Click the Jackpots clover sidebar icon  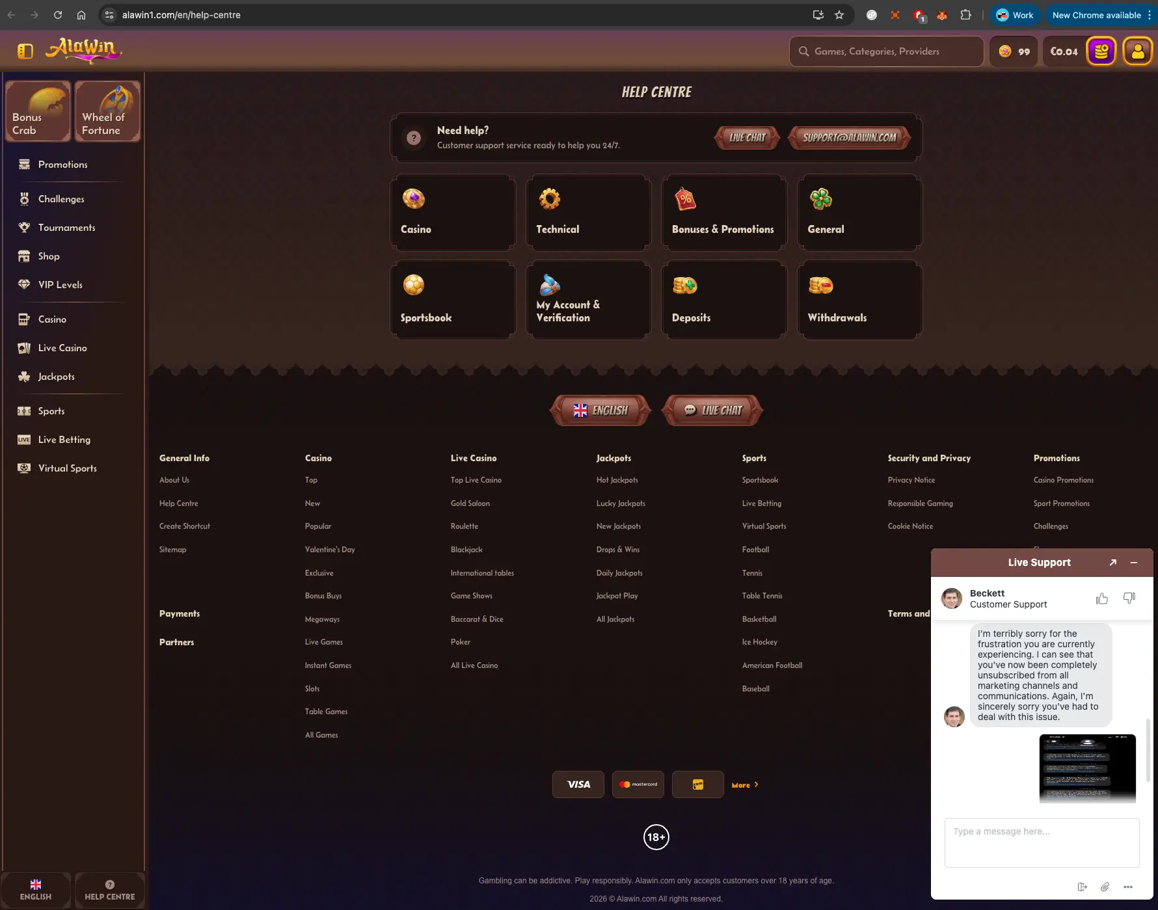click(24, 377)
